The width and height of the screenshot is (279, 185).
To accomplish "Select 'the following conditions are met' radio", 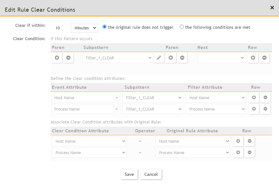I will click(182, 27).
